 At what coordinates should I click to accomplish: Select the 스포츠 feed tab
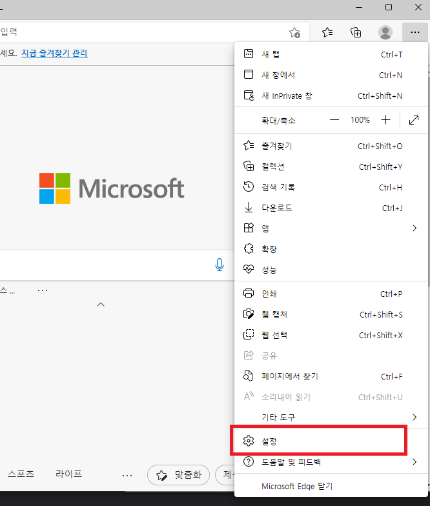(21, 474)
